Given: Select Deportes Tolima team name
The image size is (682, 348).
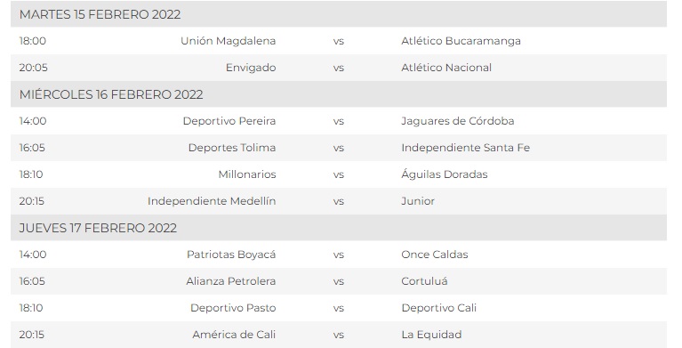Looking at the screenshot, I should click(x=232, y=148).
